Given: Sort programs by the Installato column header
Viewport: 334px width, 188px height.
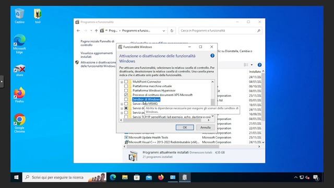Looking at the screenshot, I should [255, 72].
